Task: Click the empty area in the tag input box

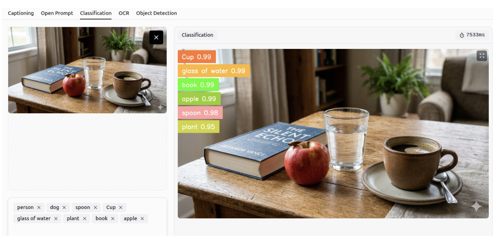Action: coord(87,229)
